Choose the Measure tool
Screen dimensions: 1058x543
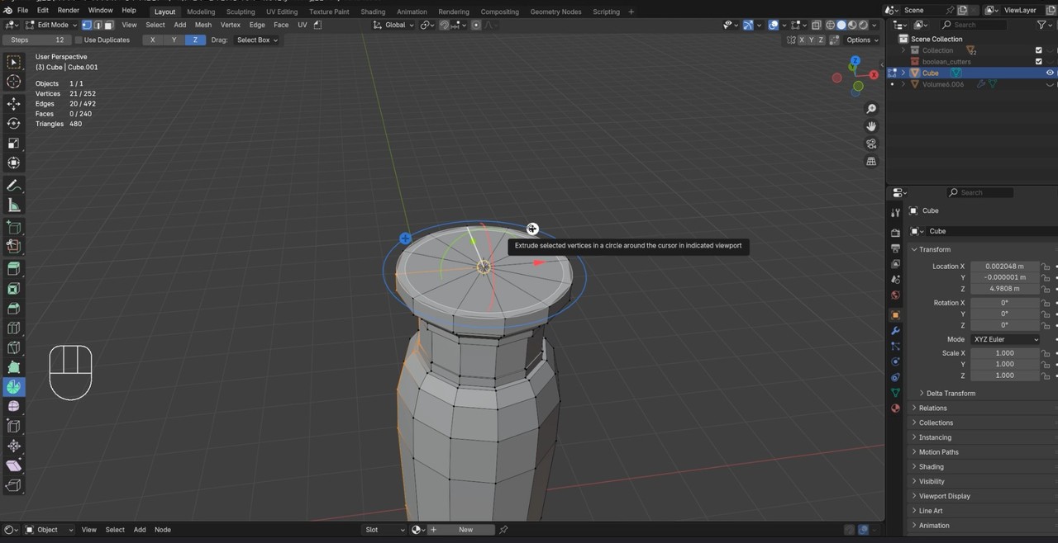(13, 205)
